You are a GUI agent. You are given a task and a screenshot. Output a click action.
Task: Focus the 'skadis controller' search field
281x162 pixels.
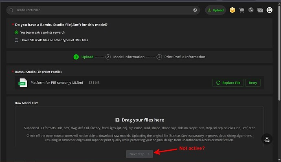tap(103, 10)
